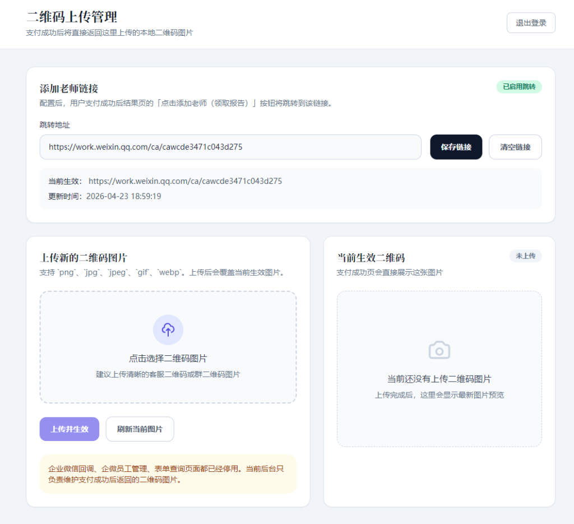Viewport: 574px width, 524px height.
Task: Save the link with 保存链接
Action: tap(456, 147)
